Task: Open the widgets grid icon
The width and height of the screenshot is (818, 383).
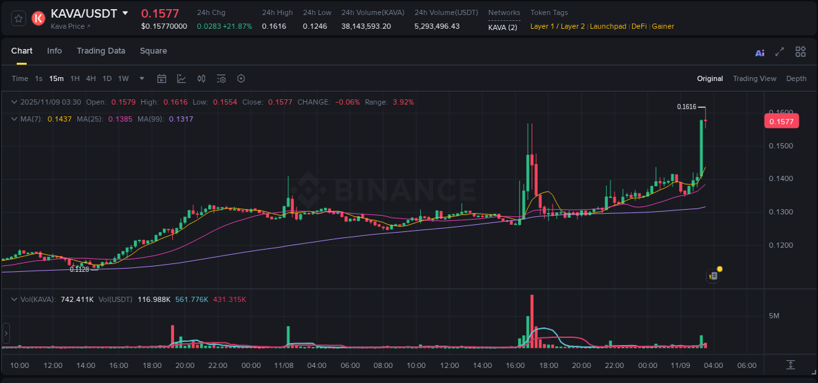Action: (x=800, y=52)
